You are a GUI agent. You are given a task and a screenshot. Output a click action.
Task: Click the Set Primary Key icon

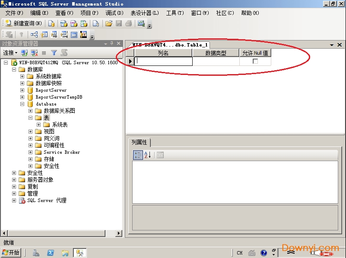[x=21, y=35]
